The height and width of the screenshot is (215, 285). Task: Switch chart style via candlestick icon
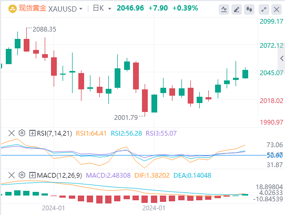(x=249, y=9)
